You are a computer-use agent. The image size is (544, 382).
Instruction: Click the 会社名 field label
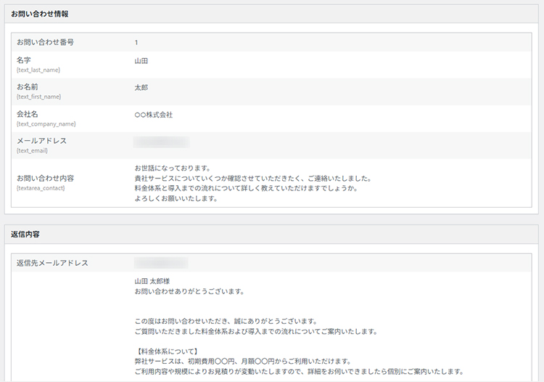tap(28, 114)
